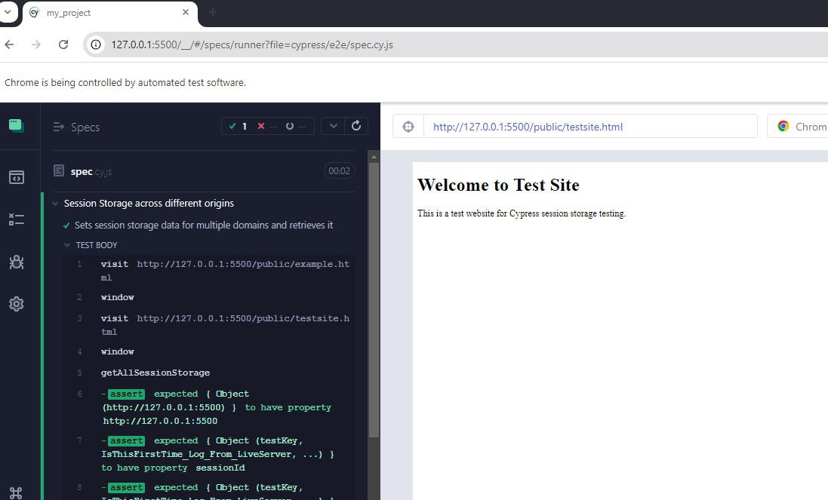
Task: Open the selector playground crosshair icon
Action: point(408,127)
